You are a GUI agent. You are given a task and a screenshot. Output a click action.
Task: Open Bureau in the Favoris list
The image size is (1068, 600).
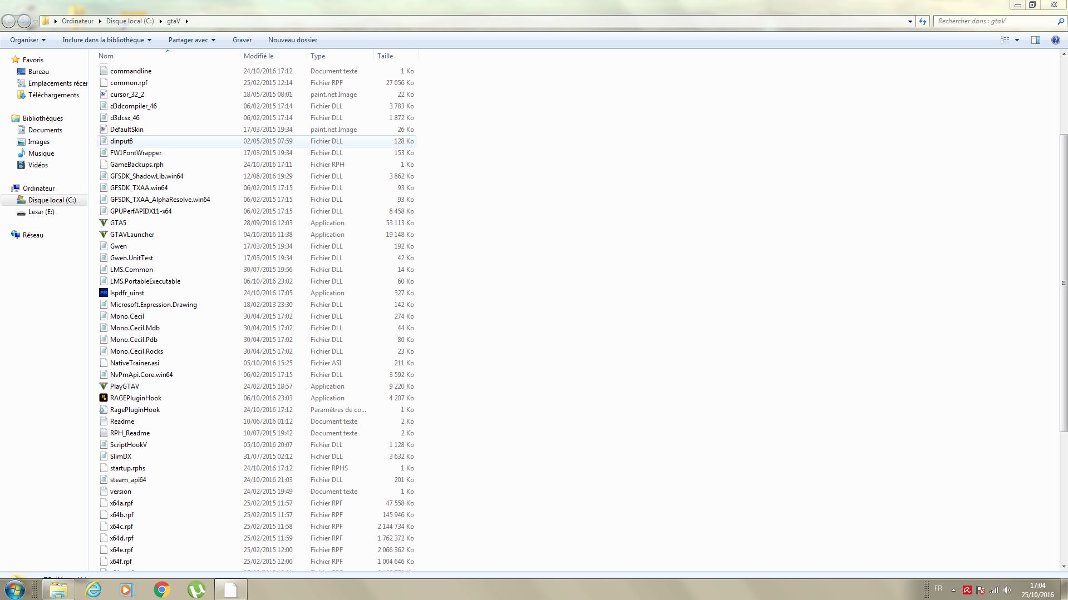click(38, 72)
